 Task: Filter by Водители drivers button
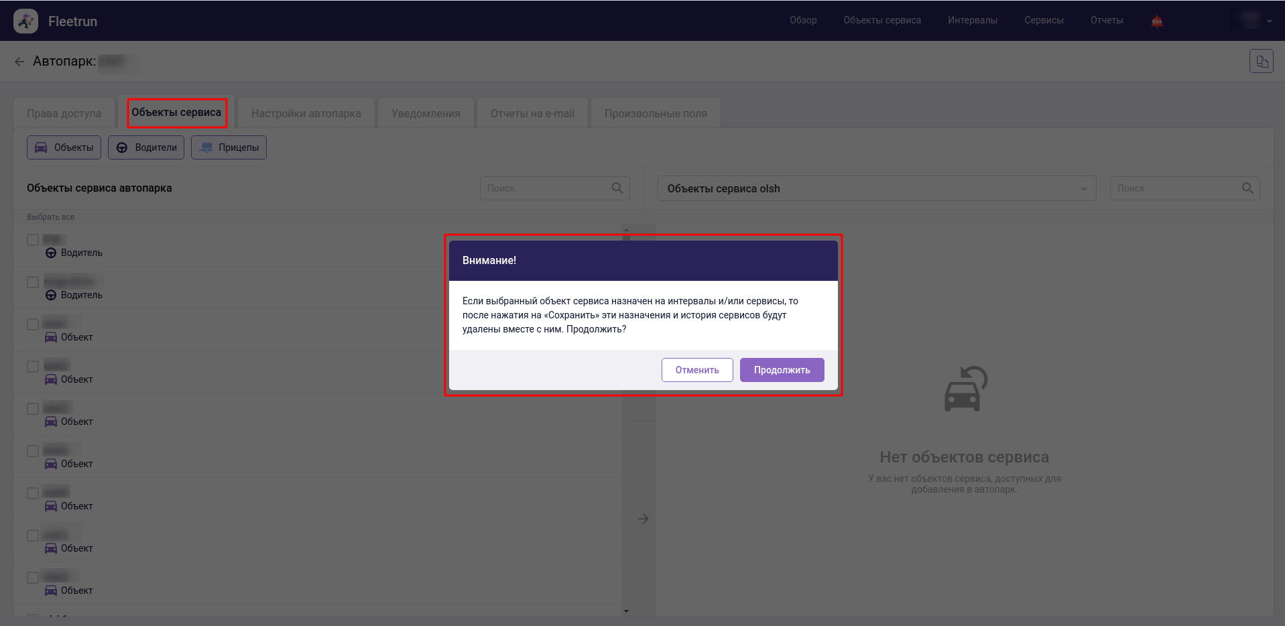pos(146,147)
